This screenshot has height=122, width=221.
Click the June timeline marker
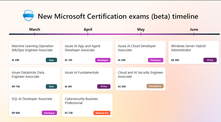(x=194, y=30)
